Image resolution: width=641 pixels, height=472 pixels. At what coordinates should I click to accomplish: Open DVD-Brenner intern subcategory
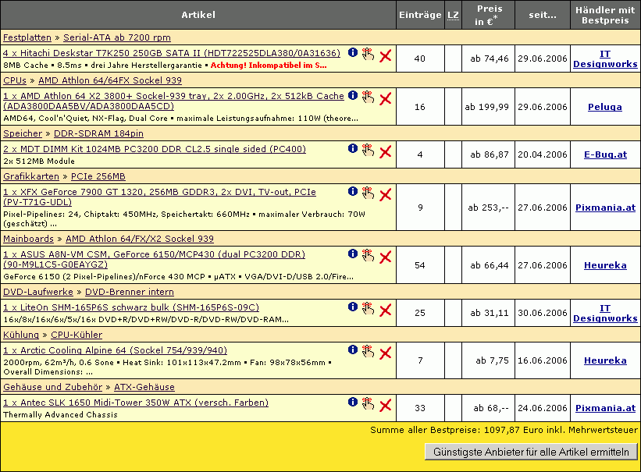tap(130, 293)
